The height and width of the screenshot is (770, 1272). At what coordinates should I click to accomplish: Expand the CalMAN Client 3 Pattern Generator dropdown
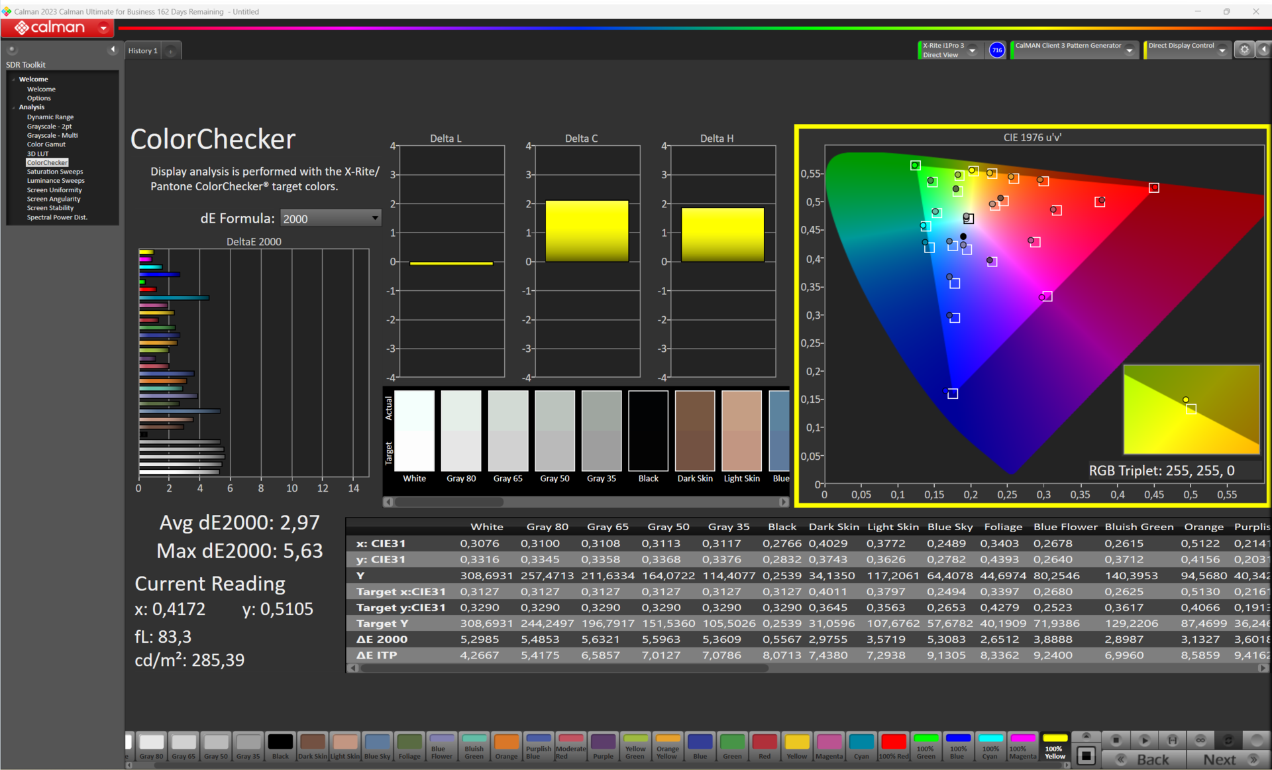point(1130,50)
